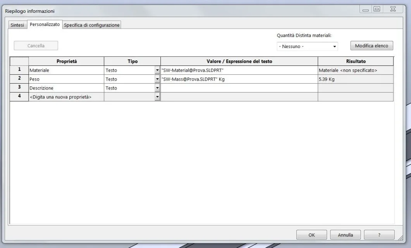
Task: Open help with the ? button
Action: (379, 235)
